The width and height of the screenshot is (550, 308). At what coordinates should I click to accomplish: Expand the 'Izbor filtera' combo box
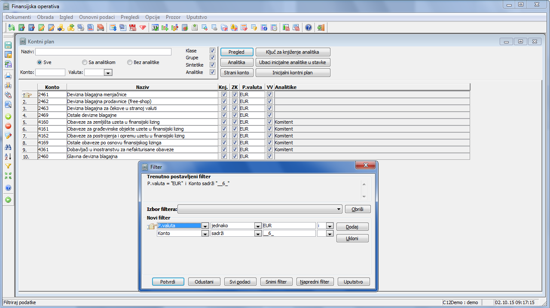339,209
